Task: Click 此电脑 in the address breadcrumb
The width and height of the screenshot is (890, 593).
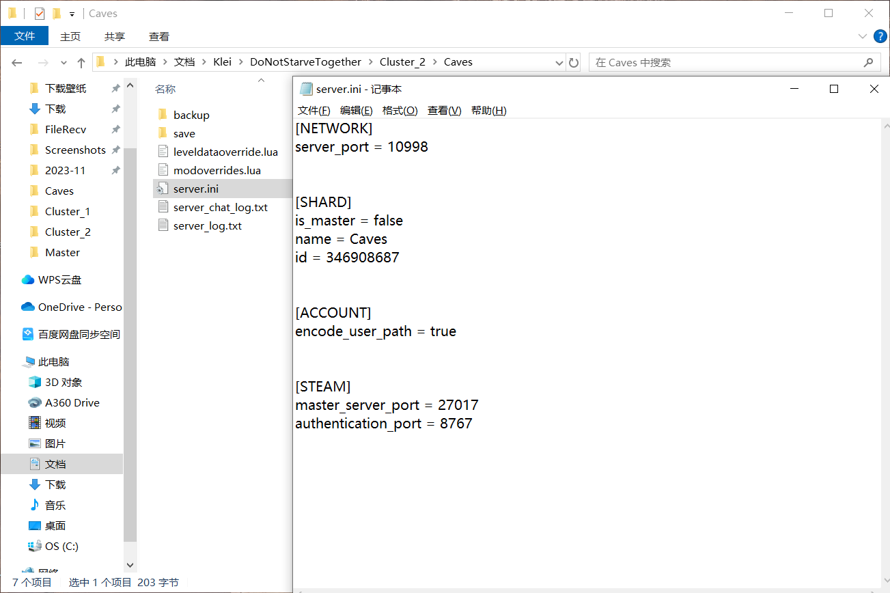Action: (140, 61)
